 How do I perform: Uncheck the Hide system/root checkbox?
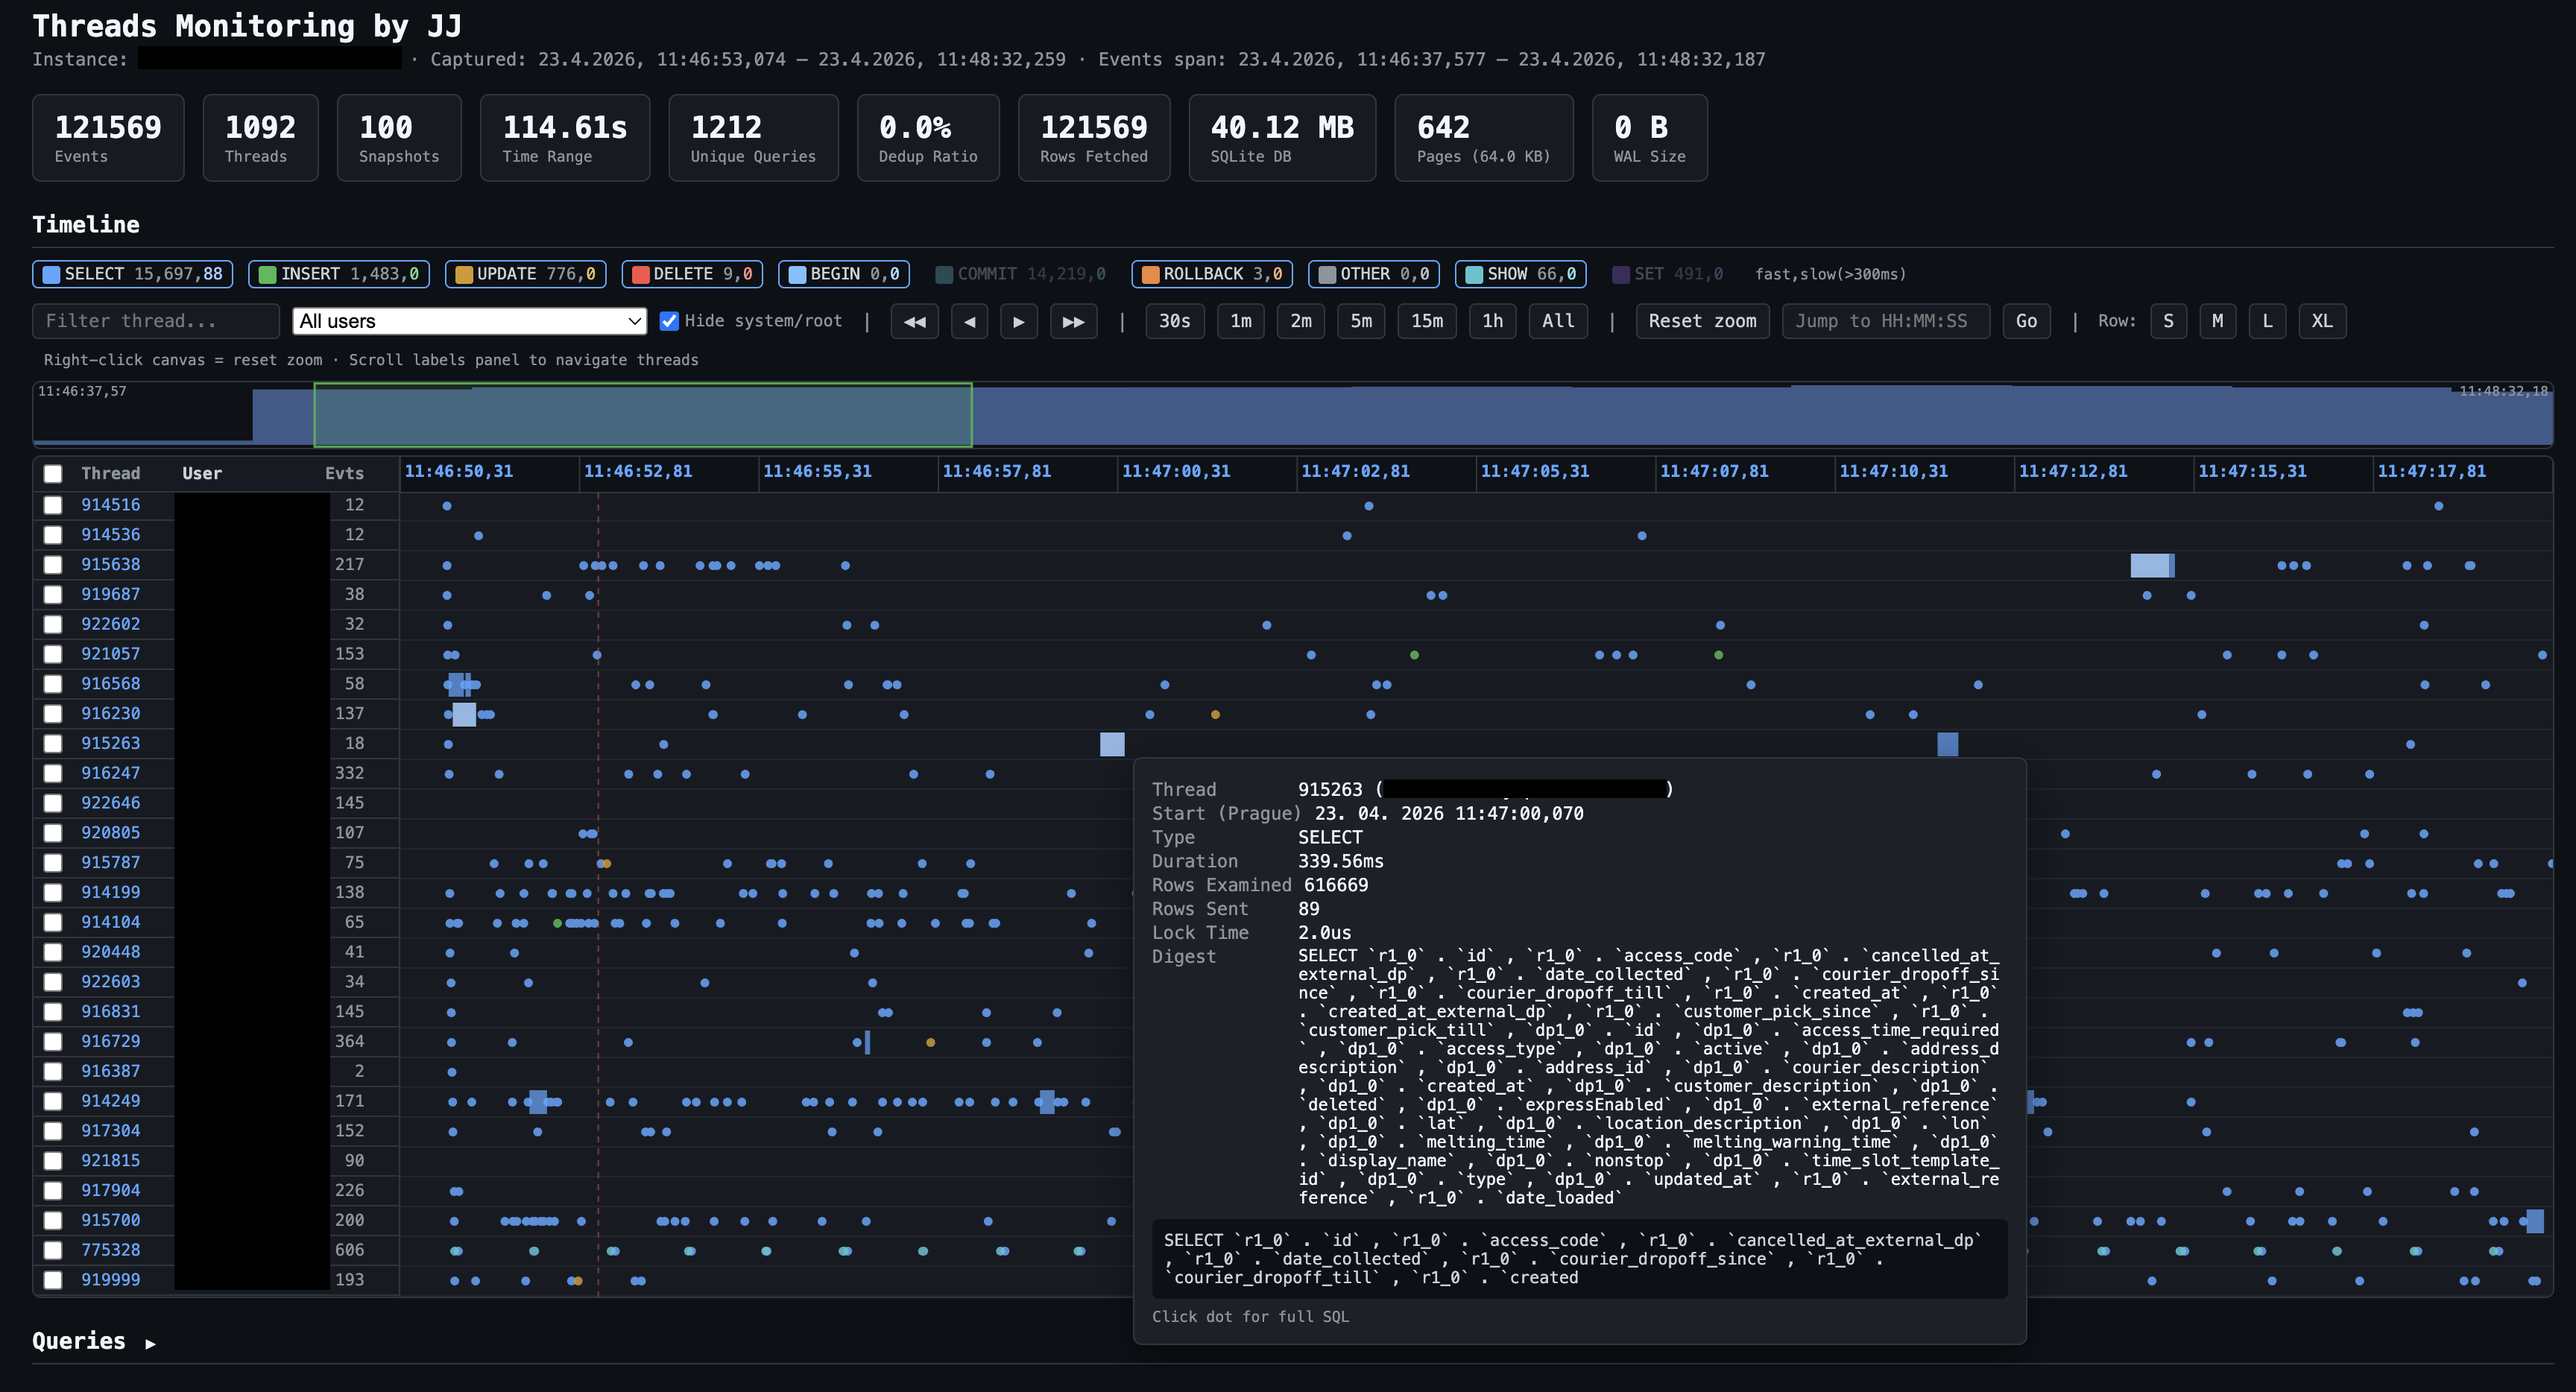pos(670,320)
